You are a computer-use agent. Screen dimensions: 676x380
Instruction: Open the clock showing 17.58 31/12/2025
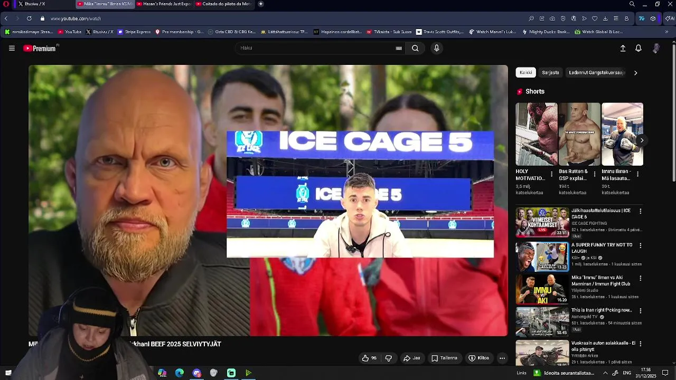click(x=646, y=373)
